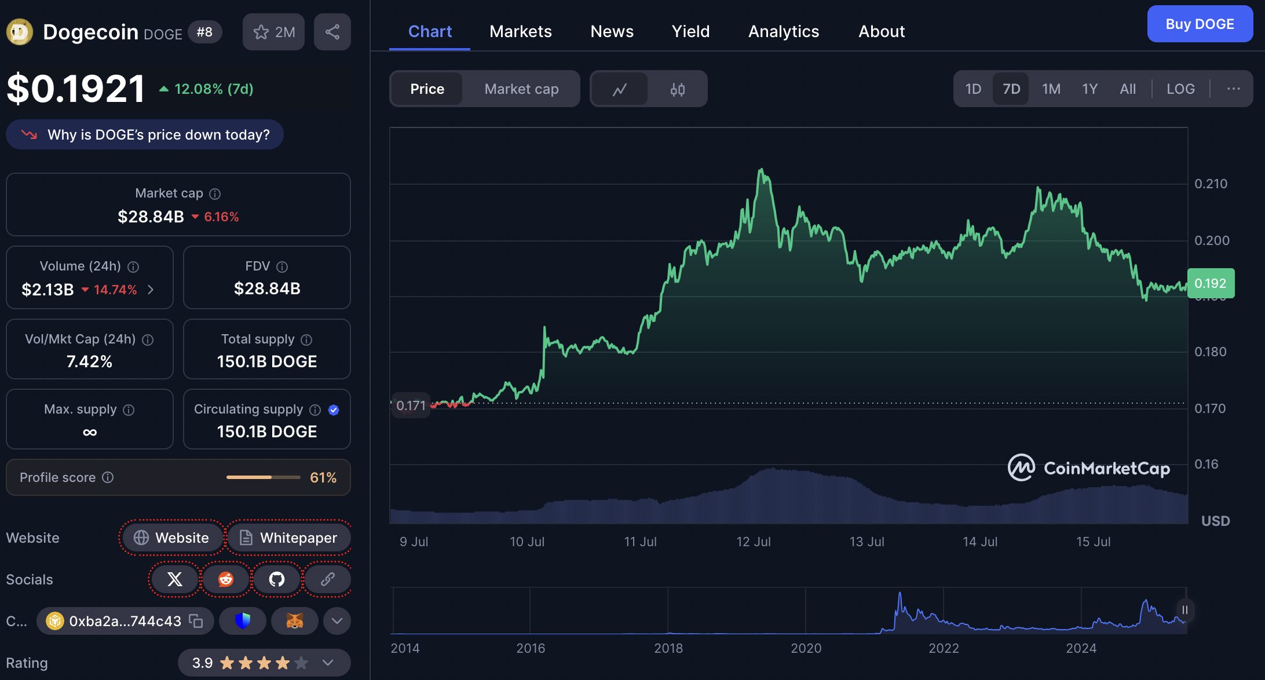1265x680 pixels.
Task: Click the 7.42% Vol/Mkt Cap value
Action: click(x=89, y=361)
